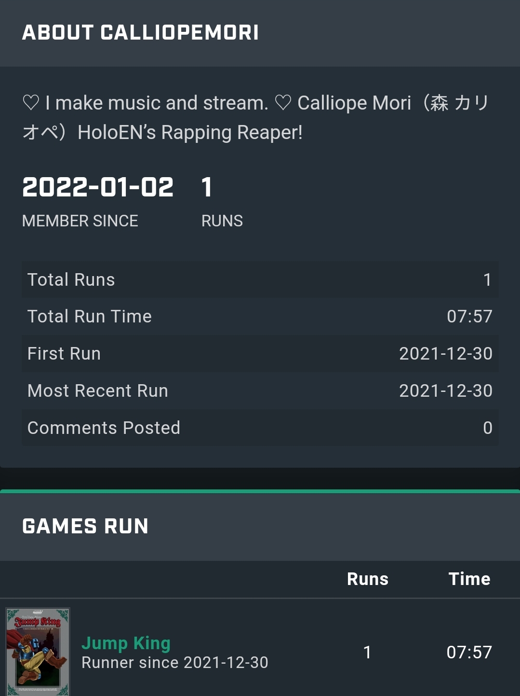Image resolution: width=520 pixels, height=696 pixels.
Task: Open the Jump King game link
Action: click(x=126, y=643)
